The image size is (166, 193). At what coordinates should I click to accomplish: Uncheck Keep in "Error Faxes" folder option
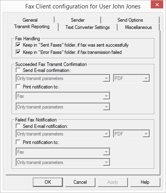pyautogui.click(x=18, y=52)
